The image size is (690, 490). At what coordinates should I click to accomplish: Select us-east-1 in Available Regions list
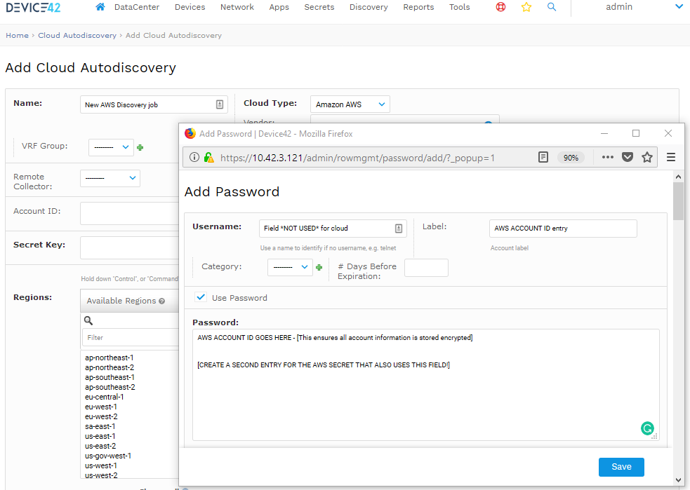tap(99, 435)
